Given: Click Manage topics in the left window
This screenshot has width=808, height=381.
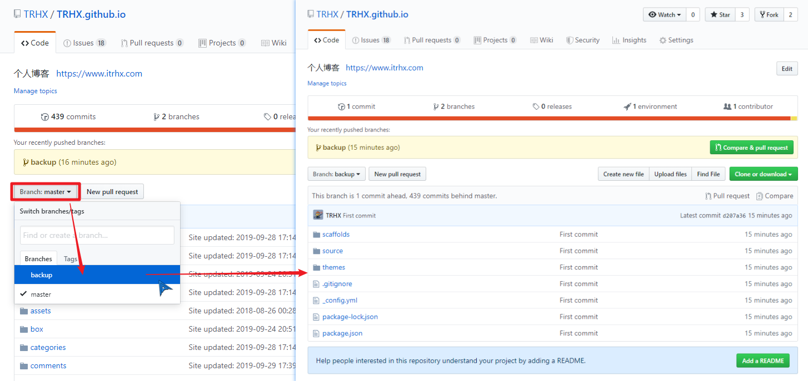Looking at the screenshot, I should click(x=36, y=91).
